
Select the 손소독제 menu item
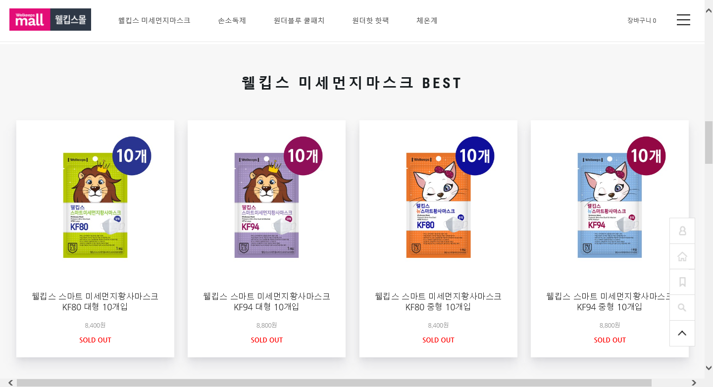pos(232,20)
